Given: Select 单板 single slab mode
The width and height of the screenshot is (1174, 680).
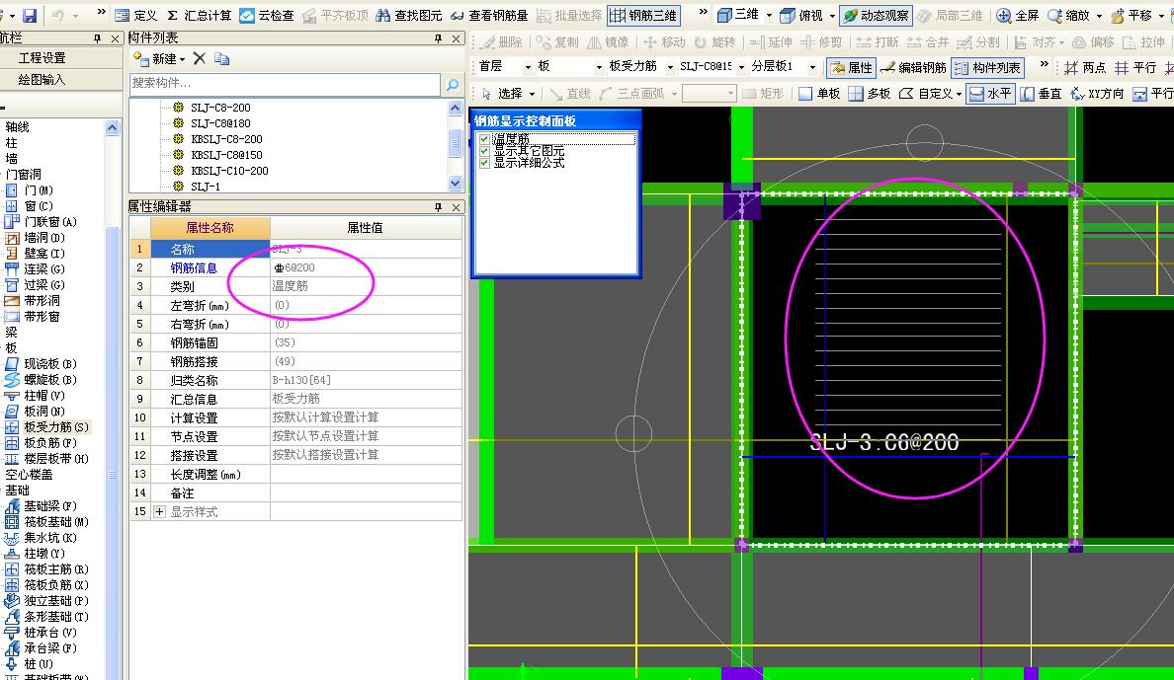Looking at the screenshot, I should pyautogui.click(x=819, y=94).
